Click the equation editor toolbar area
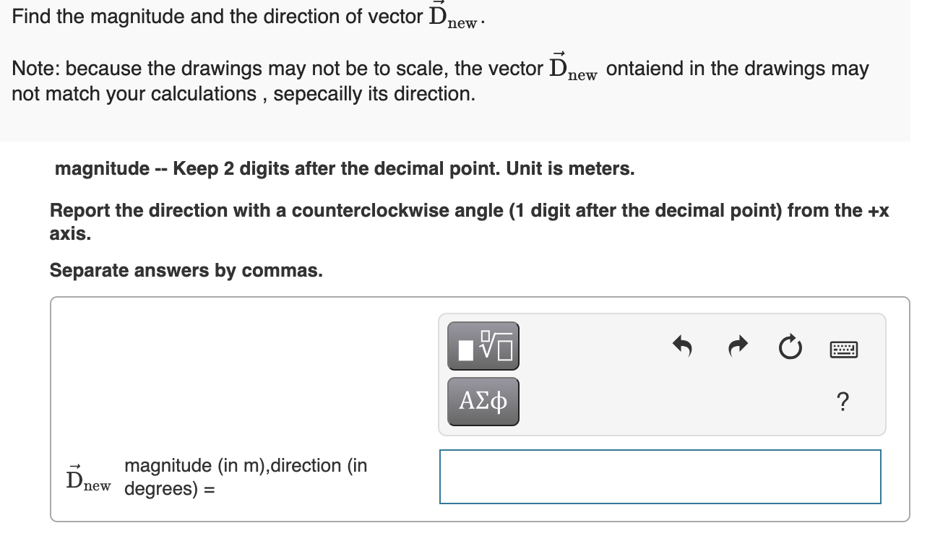935x536 pixels. coord(661,373)
